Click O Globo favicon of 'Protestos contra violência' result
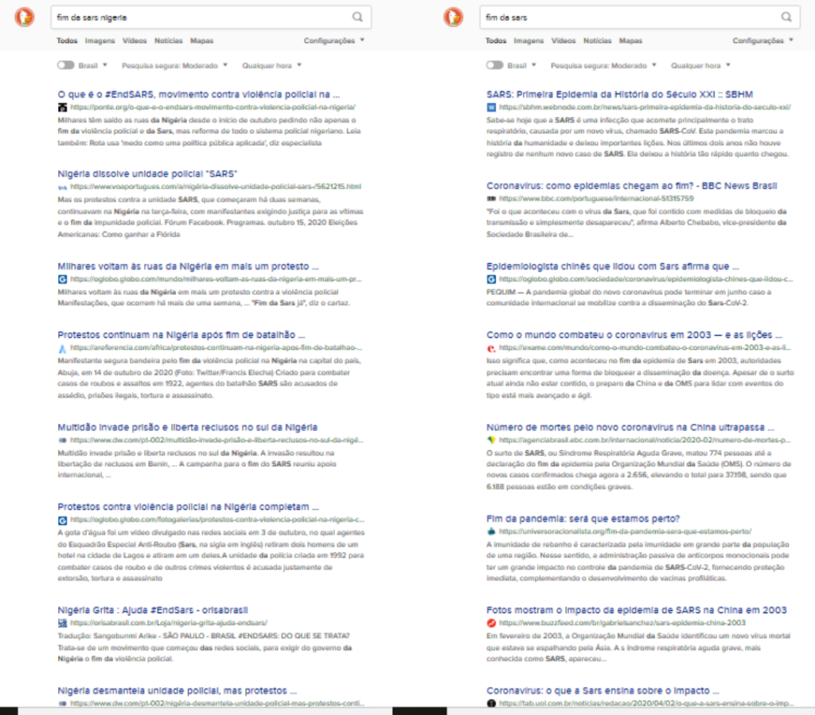The width and height of the screenshot is (815, 715). 62,520
